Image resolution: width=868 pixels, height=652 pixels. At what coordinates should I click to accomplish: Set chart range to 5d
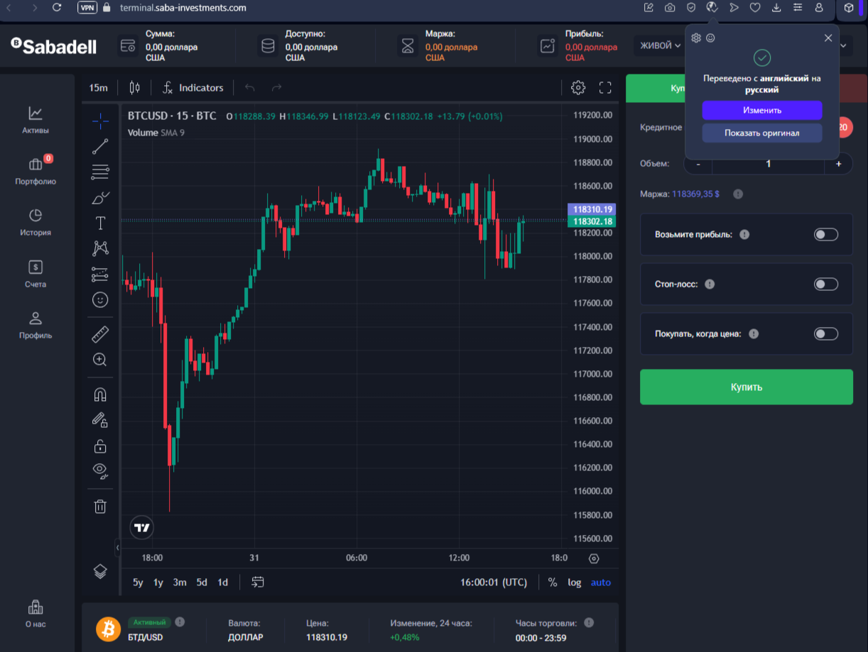pyautogui.click(x=202, y=582)
